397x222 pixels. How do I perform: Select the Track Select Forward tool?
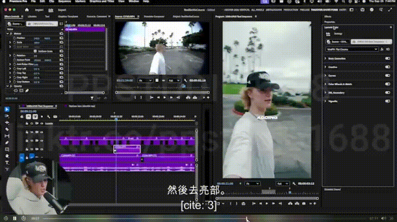pos(7,116)
